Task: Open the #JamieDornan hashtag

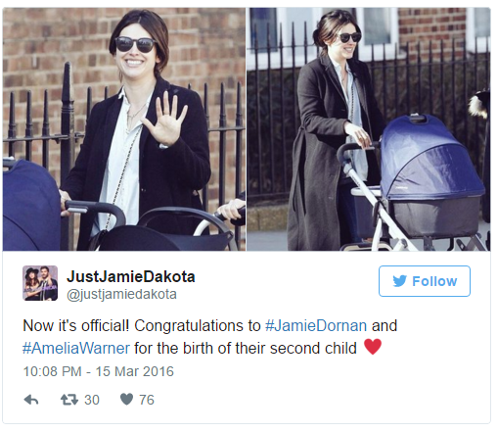Action: 316,325
